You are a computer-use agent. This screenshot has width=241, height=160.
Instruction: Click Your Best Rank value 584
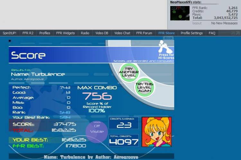click(x=65, y=117)
